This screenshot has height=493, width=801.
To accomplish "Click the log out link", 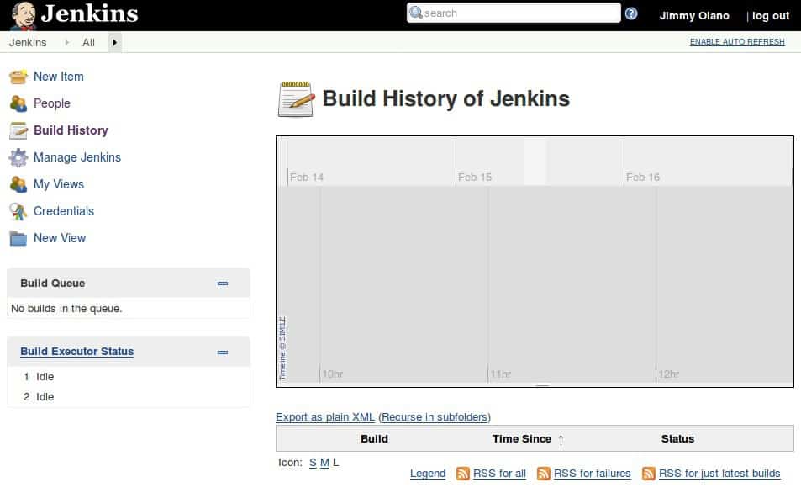I will click(x=771, y=16).
